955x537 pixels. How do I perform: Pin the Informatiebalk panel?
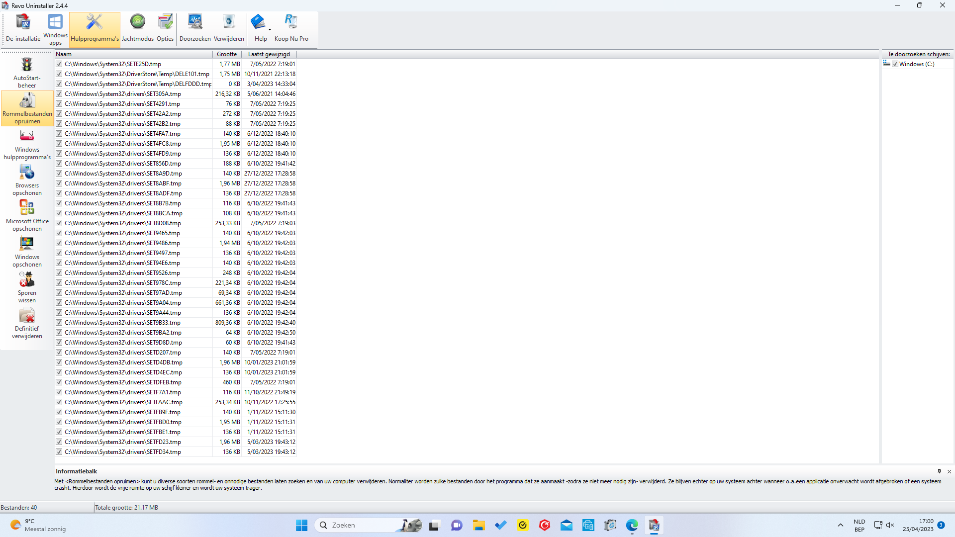pos(939,471)
